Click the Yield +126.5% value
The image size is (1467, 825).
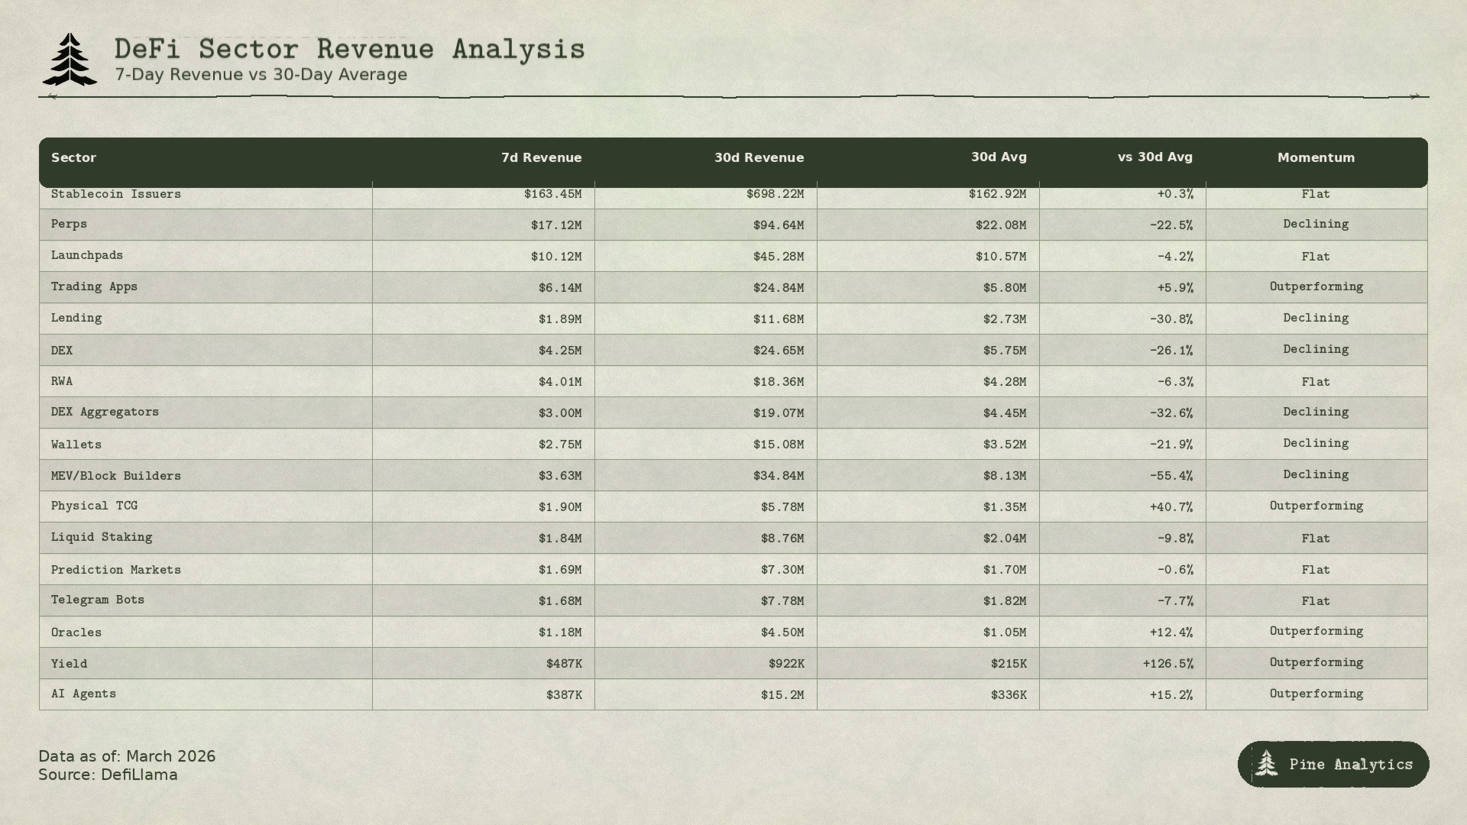[x=1167, y=663]
